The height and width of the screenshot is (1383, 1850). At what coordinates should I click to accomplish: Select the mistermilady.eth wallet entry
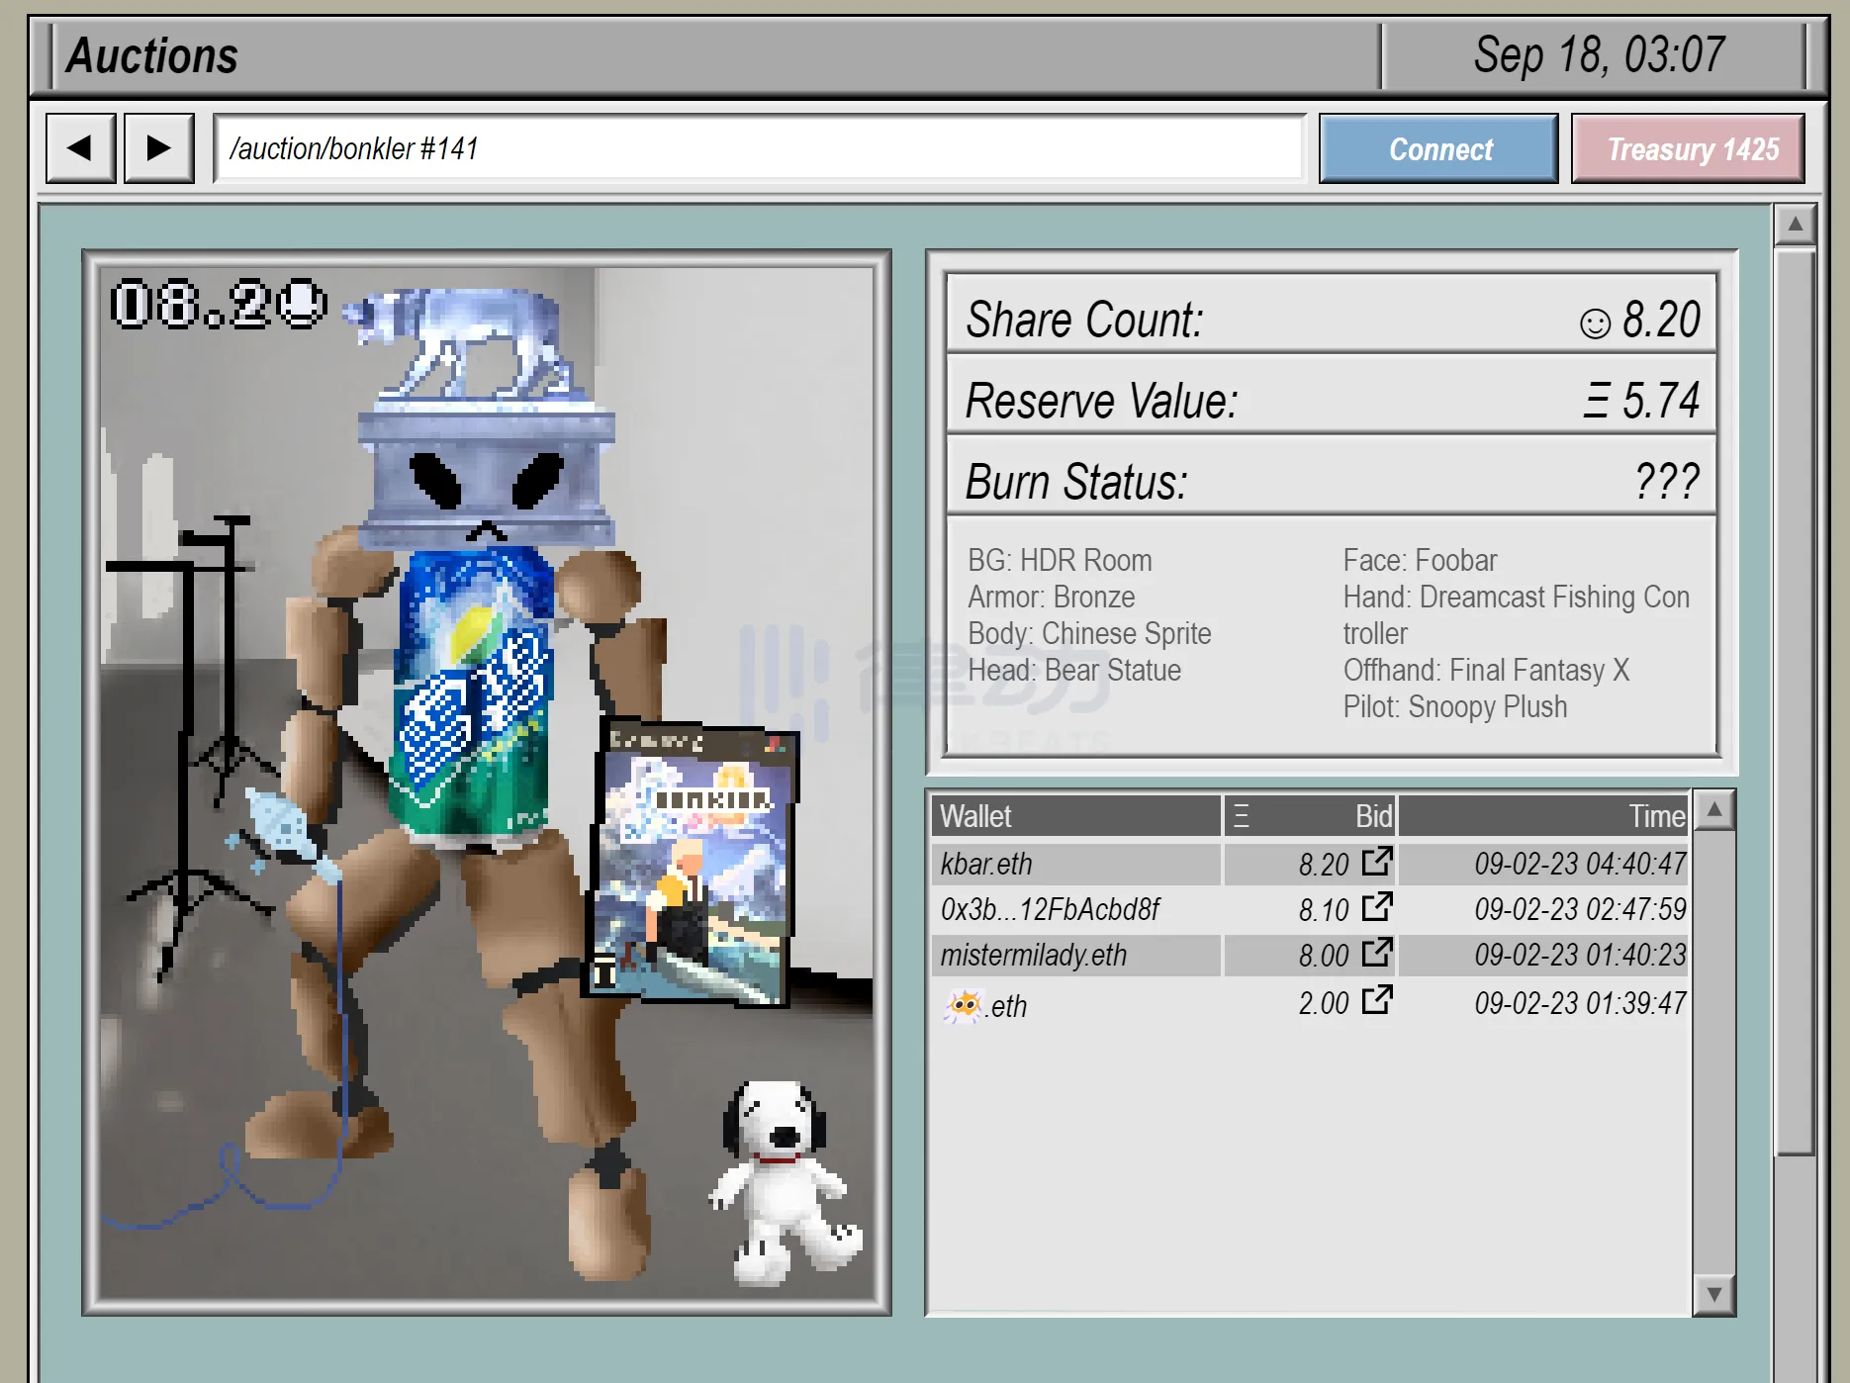1033,955
